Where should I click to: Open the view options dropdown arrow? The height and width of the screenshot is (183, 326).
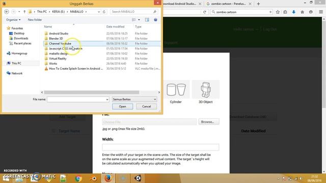pyautogui.click(x=139, y=20)
